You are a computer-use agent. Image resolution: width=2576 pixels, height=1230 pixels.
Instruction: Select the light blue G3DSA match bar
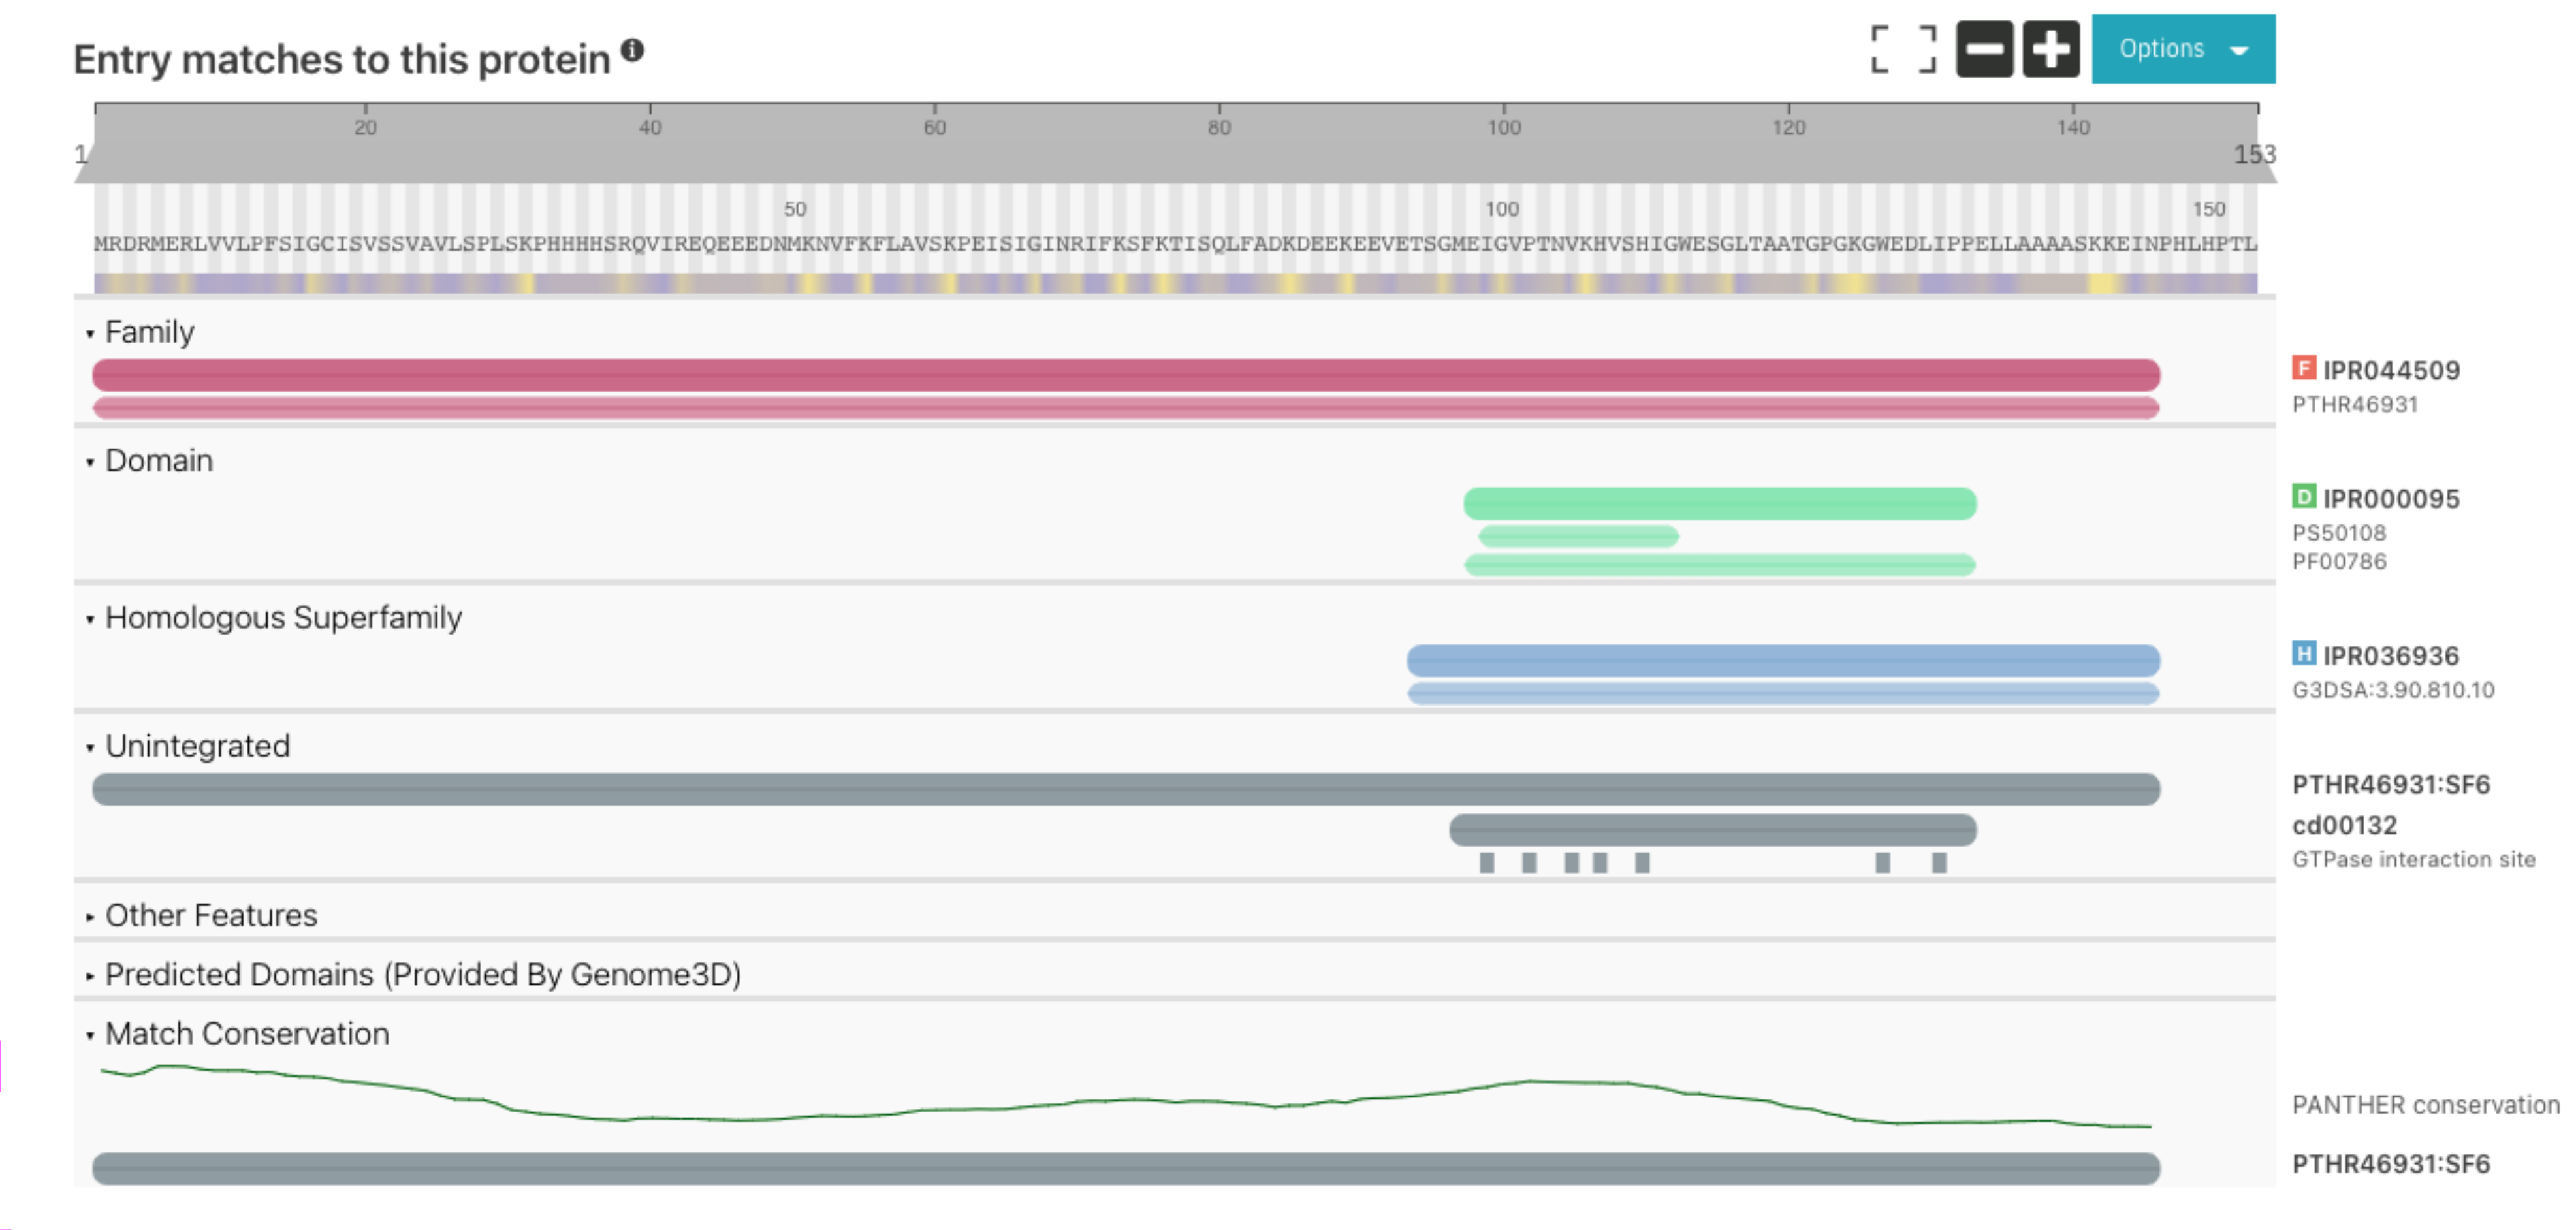1783,693
